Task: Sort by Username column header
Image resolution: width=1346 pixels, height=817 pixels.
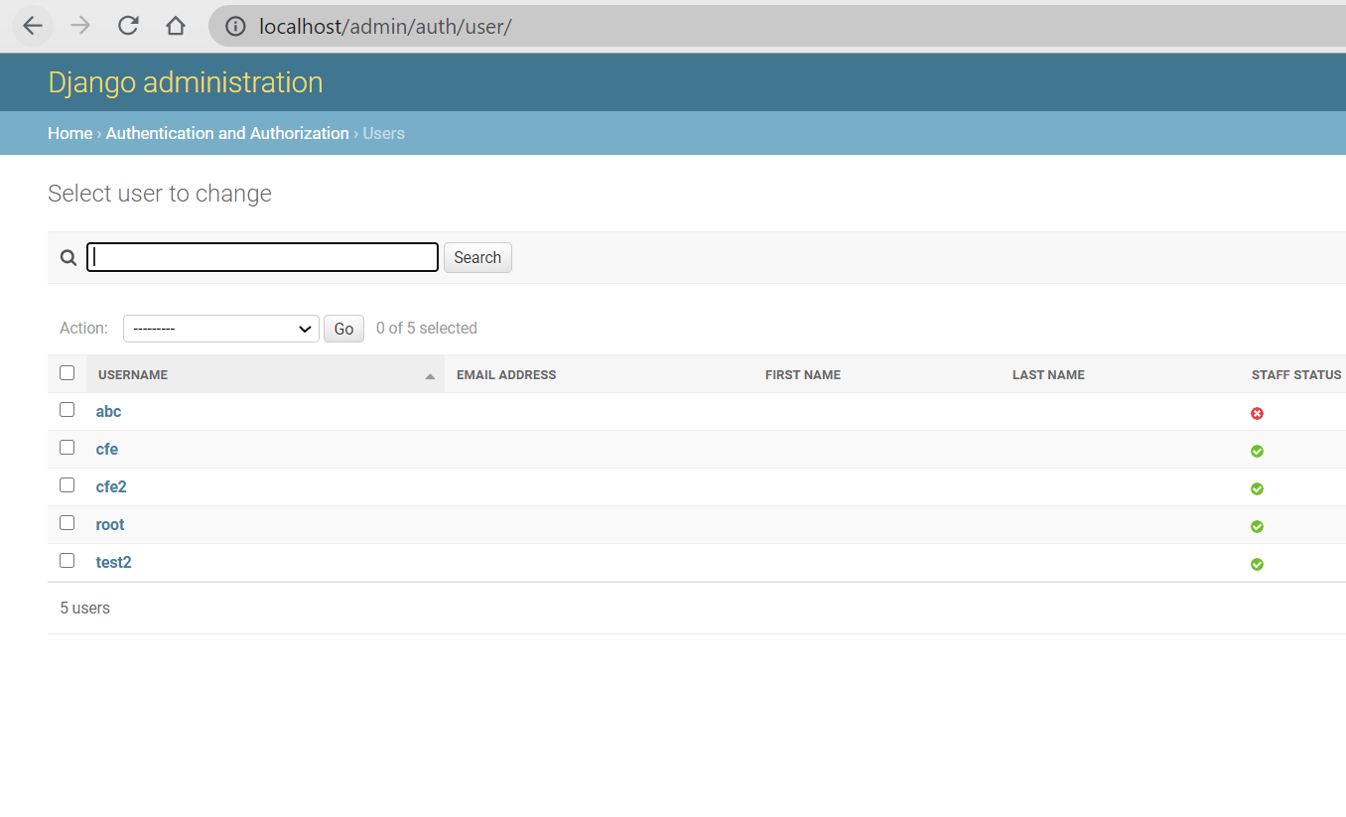Action: [133, 375]
